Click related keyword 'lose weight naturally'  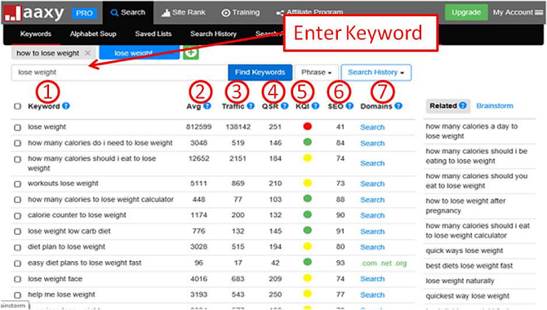[460, 281]
